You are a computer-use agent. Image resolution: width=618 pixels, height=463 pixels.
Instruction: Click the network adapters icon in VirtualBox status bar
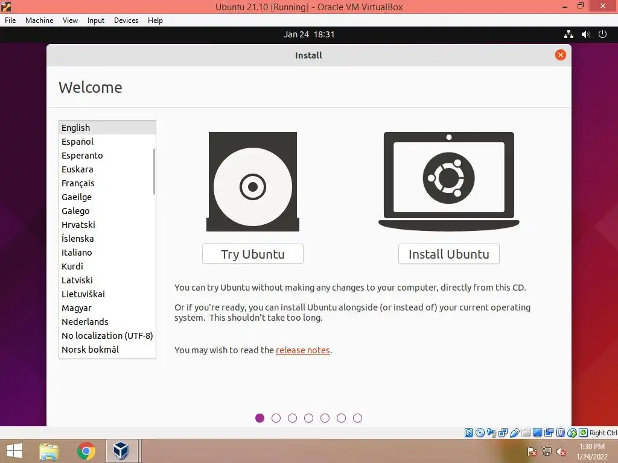503,433
